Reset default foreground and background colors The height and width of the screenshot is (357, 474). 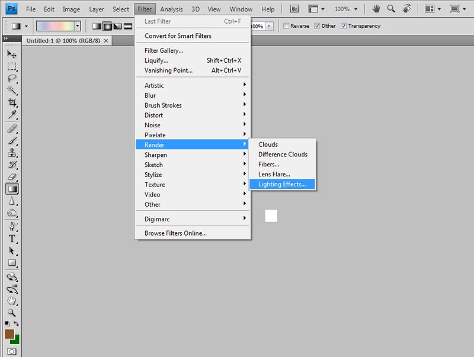pyautogui.click(x=7, y=323)
